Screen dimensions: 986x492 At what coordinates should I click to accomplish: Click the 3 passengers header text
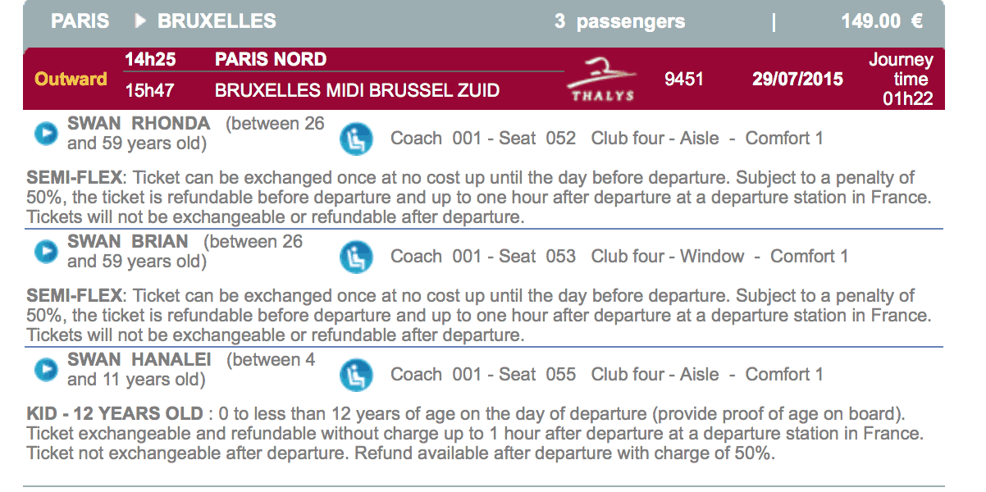coord(619,22)
